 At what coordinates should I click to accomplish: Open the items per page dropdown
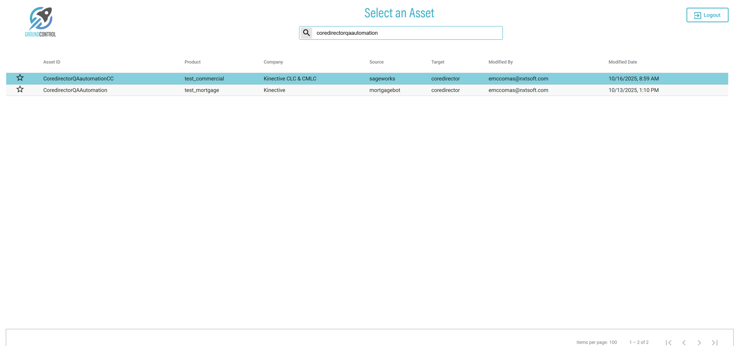(x=613, y=342)
